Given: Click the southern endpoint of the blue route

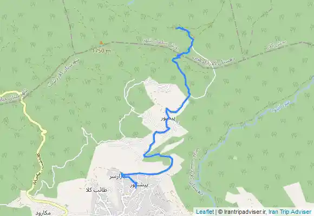Looking at the screenshot, I should pos(136,187).
